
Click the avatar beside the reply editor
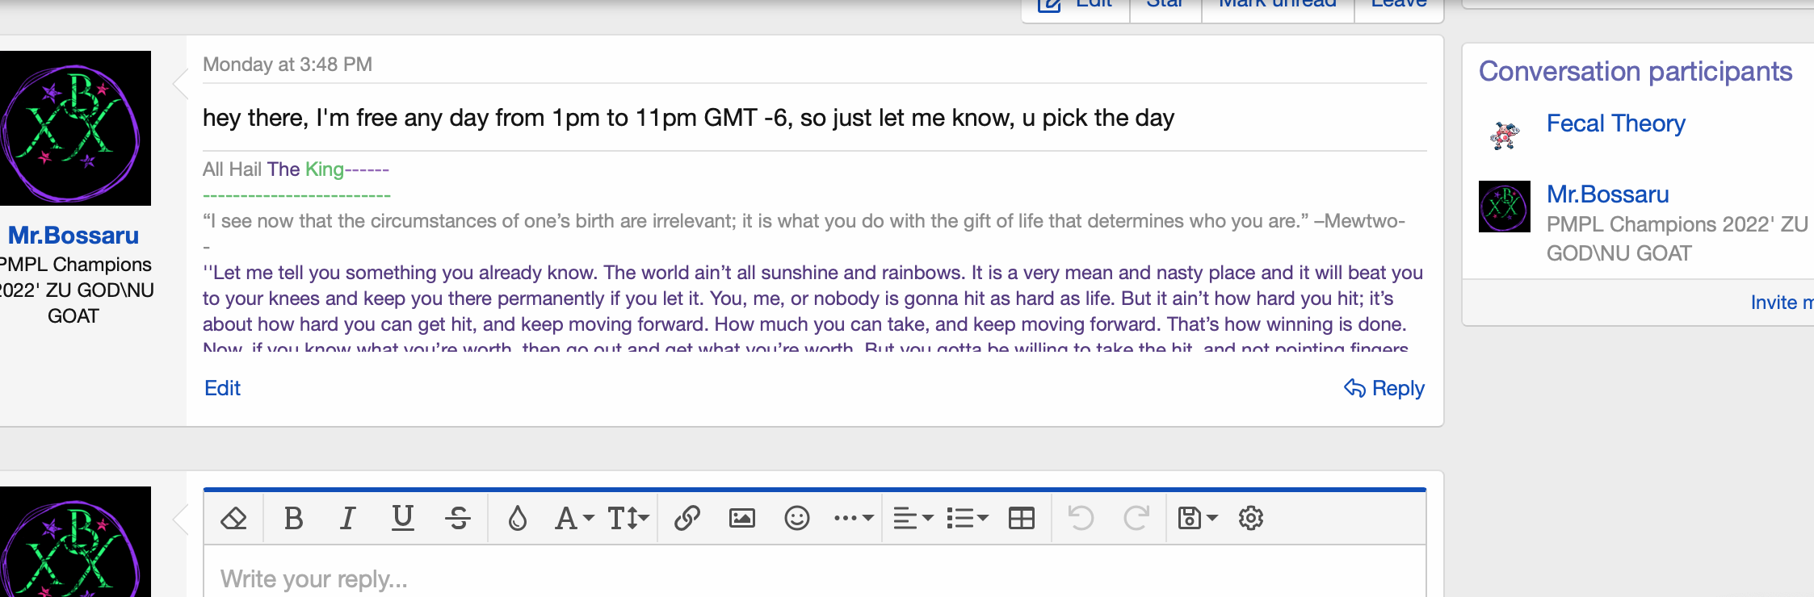[75, 541]
